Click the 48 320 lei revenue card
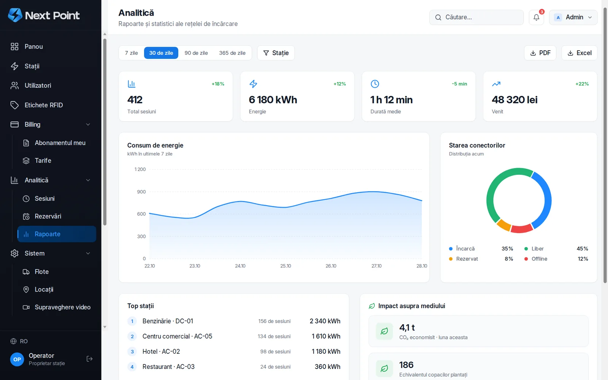The height and width of the screenshot is (380, 608). [x=540, y=97]
